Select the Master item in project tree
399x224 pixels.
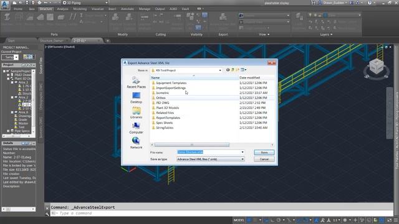[x=23, y=123]
